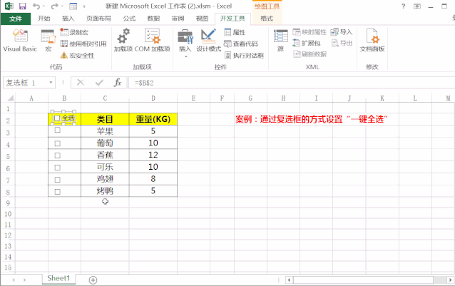
Task: Open 宏安全性 macro security settings
Action: [x=77, y=55]
